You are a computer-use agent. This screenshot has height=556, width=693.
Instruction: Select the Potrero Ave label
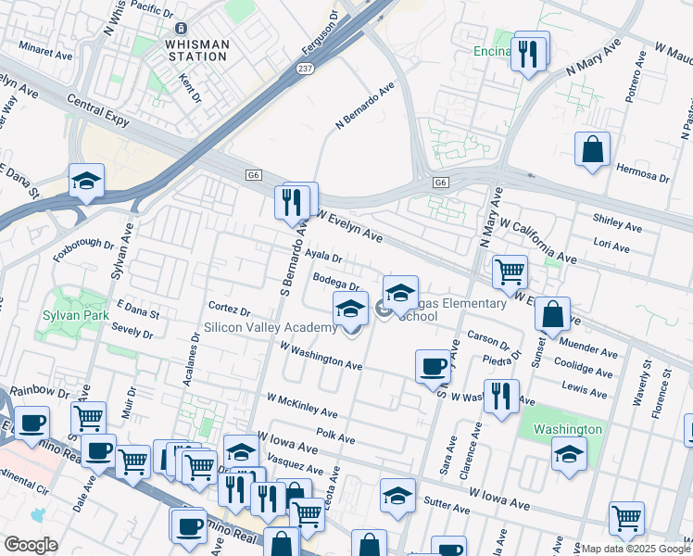pos(636,77)
